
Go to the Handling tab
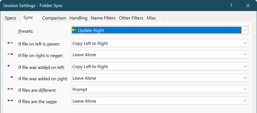pyautogui.click(x=78, y=18)
